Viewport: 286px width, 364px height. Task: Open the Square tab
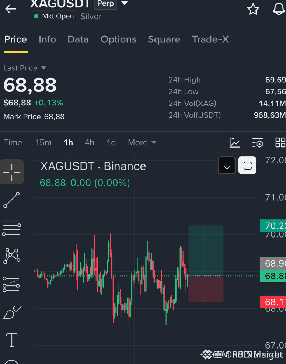164,39
